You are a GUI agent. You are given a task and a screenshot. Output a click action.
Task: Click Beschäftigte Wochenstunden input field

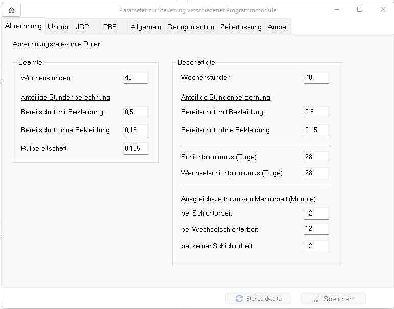click(316, 78)
